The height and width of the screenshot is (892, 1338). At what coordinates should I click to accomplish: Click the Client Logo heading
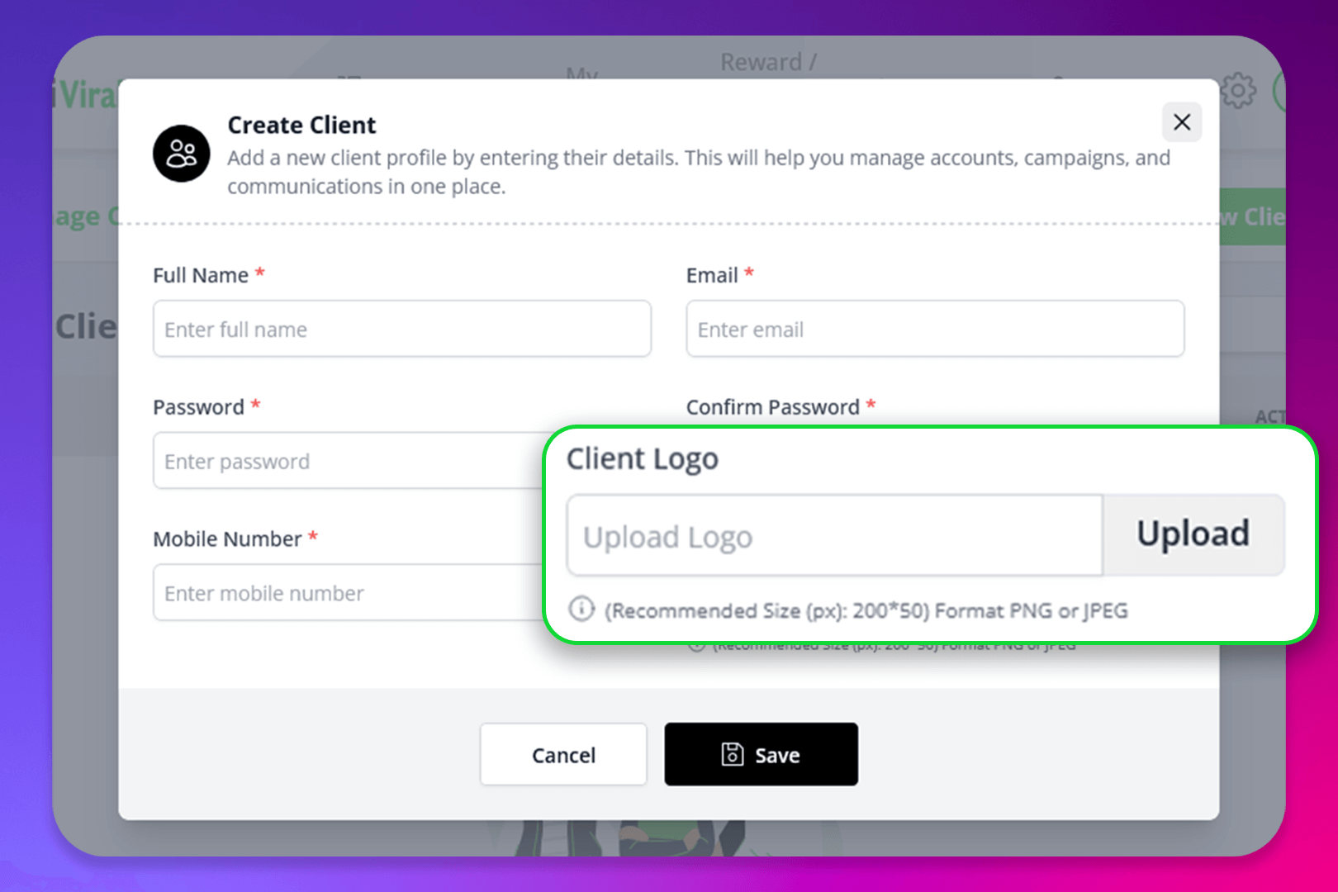[x=642, y=458]
